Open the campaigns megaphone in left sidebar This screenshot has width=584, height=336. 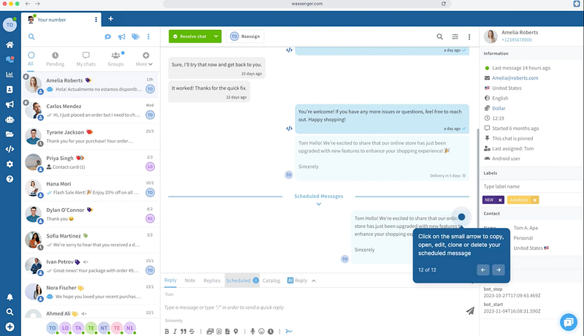coord(9,104)
